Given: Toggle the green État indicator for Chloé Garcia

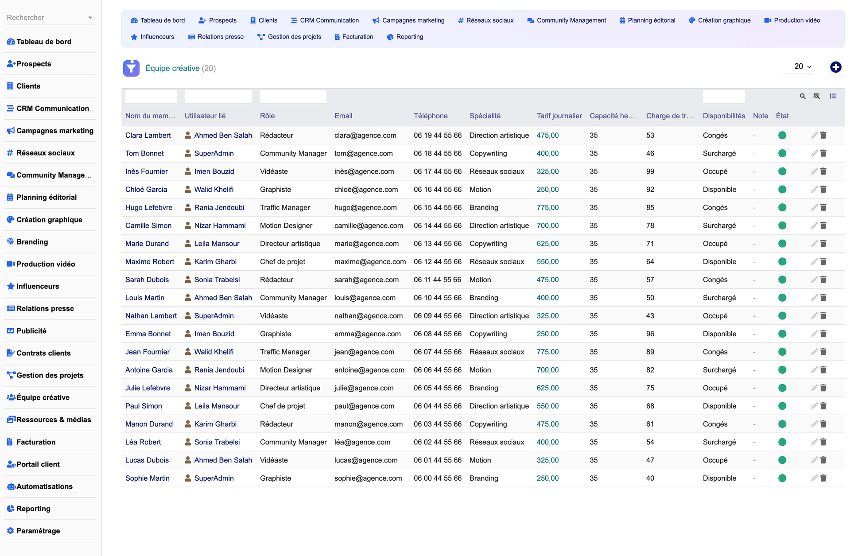Looking at the screenshot, I should (x=782, y=190).
